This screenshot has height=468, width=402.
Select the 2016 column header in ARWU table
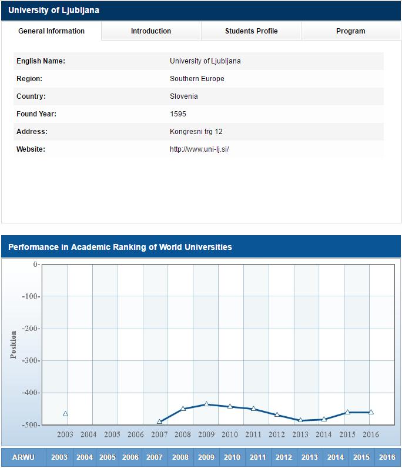point(387,457)
